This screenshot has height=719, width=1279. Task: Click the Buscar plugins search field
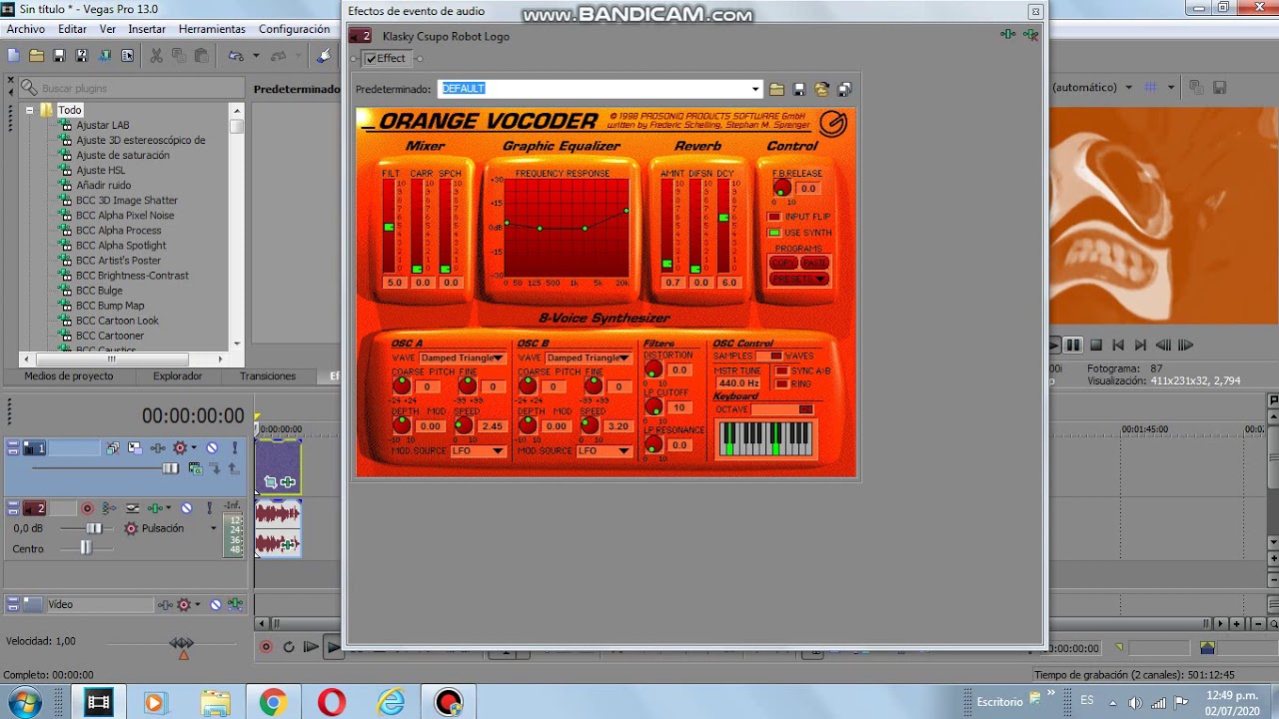point(130,89)
